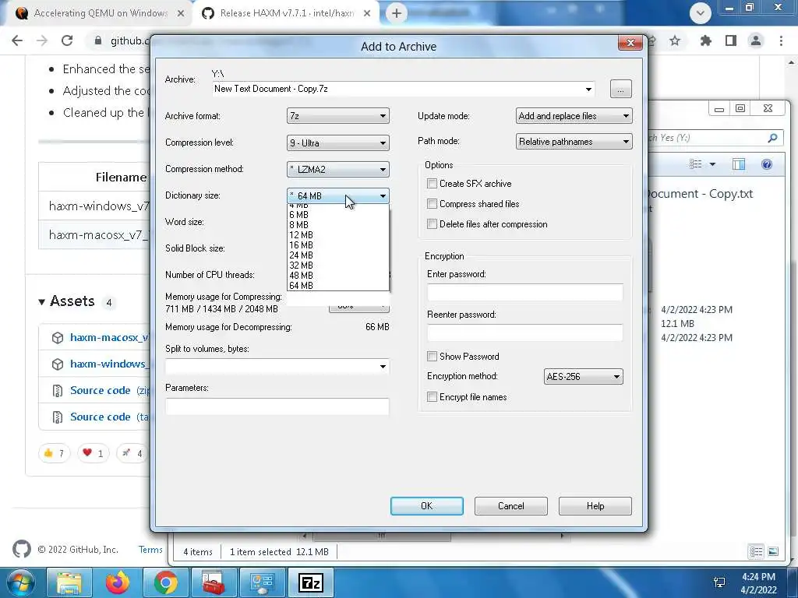Select 48 MB in dictionary size list

[x=338, y=276]
